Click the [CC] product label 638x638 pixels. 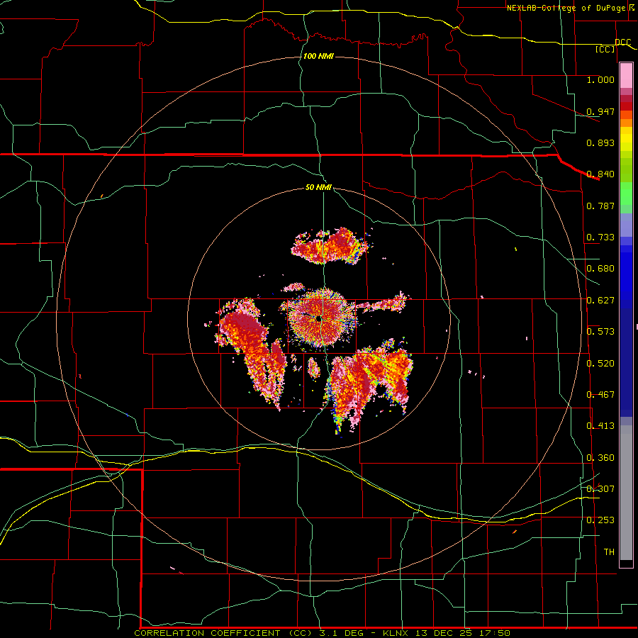(x=605, y=49)
